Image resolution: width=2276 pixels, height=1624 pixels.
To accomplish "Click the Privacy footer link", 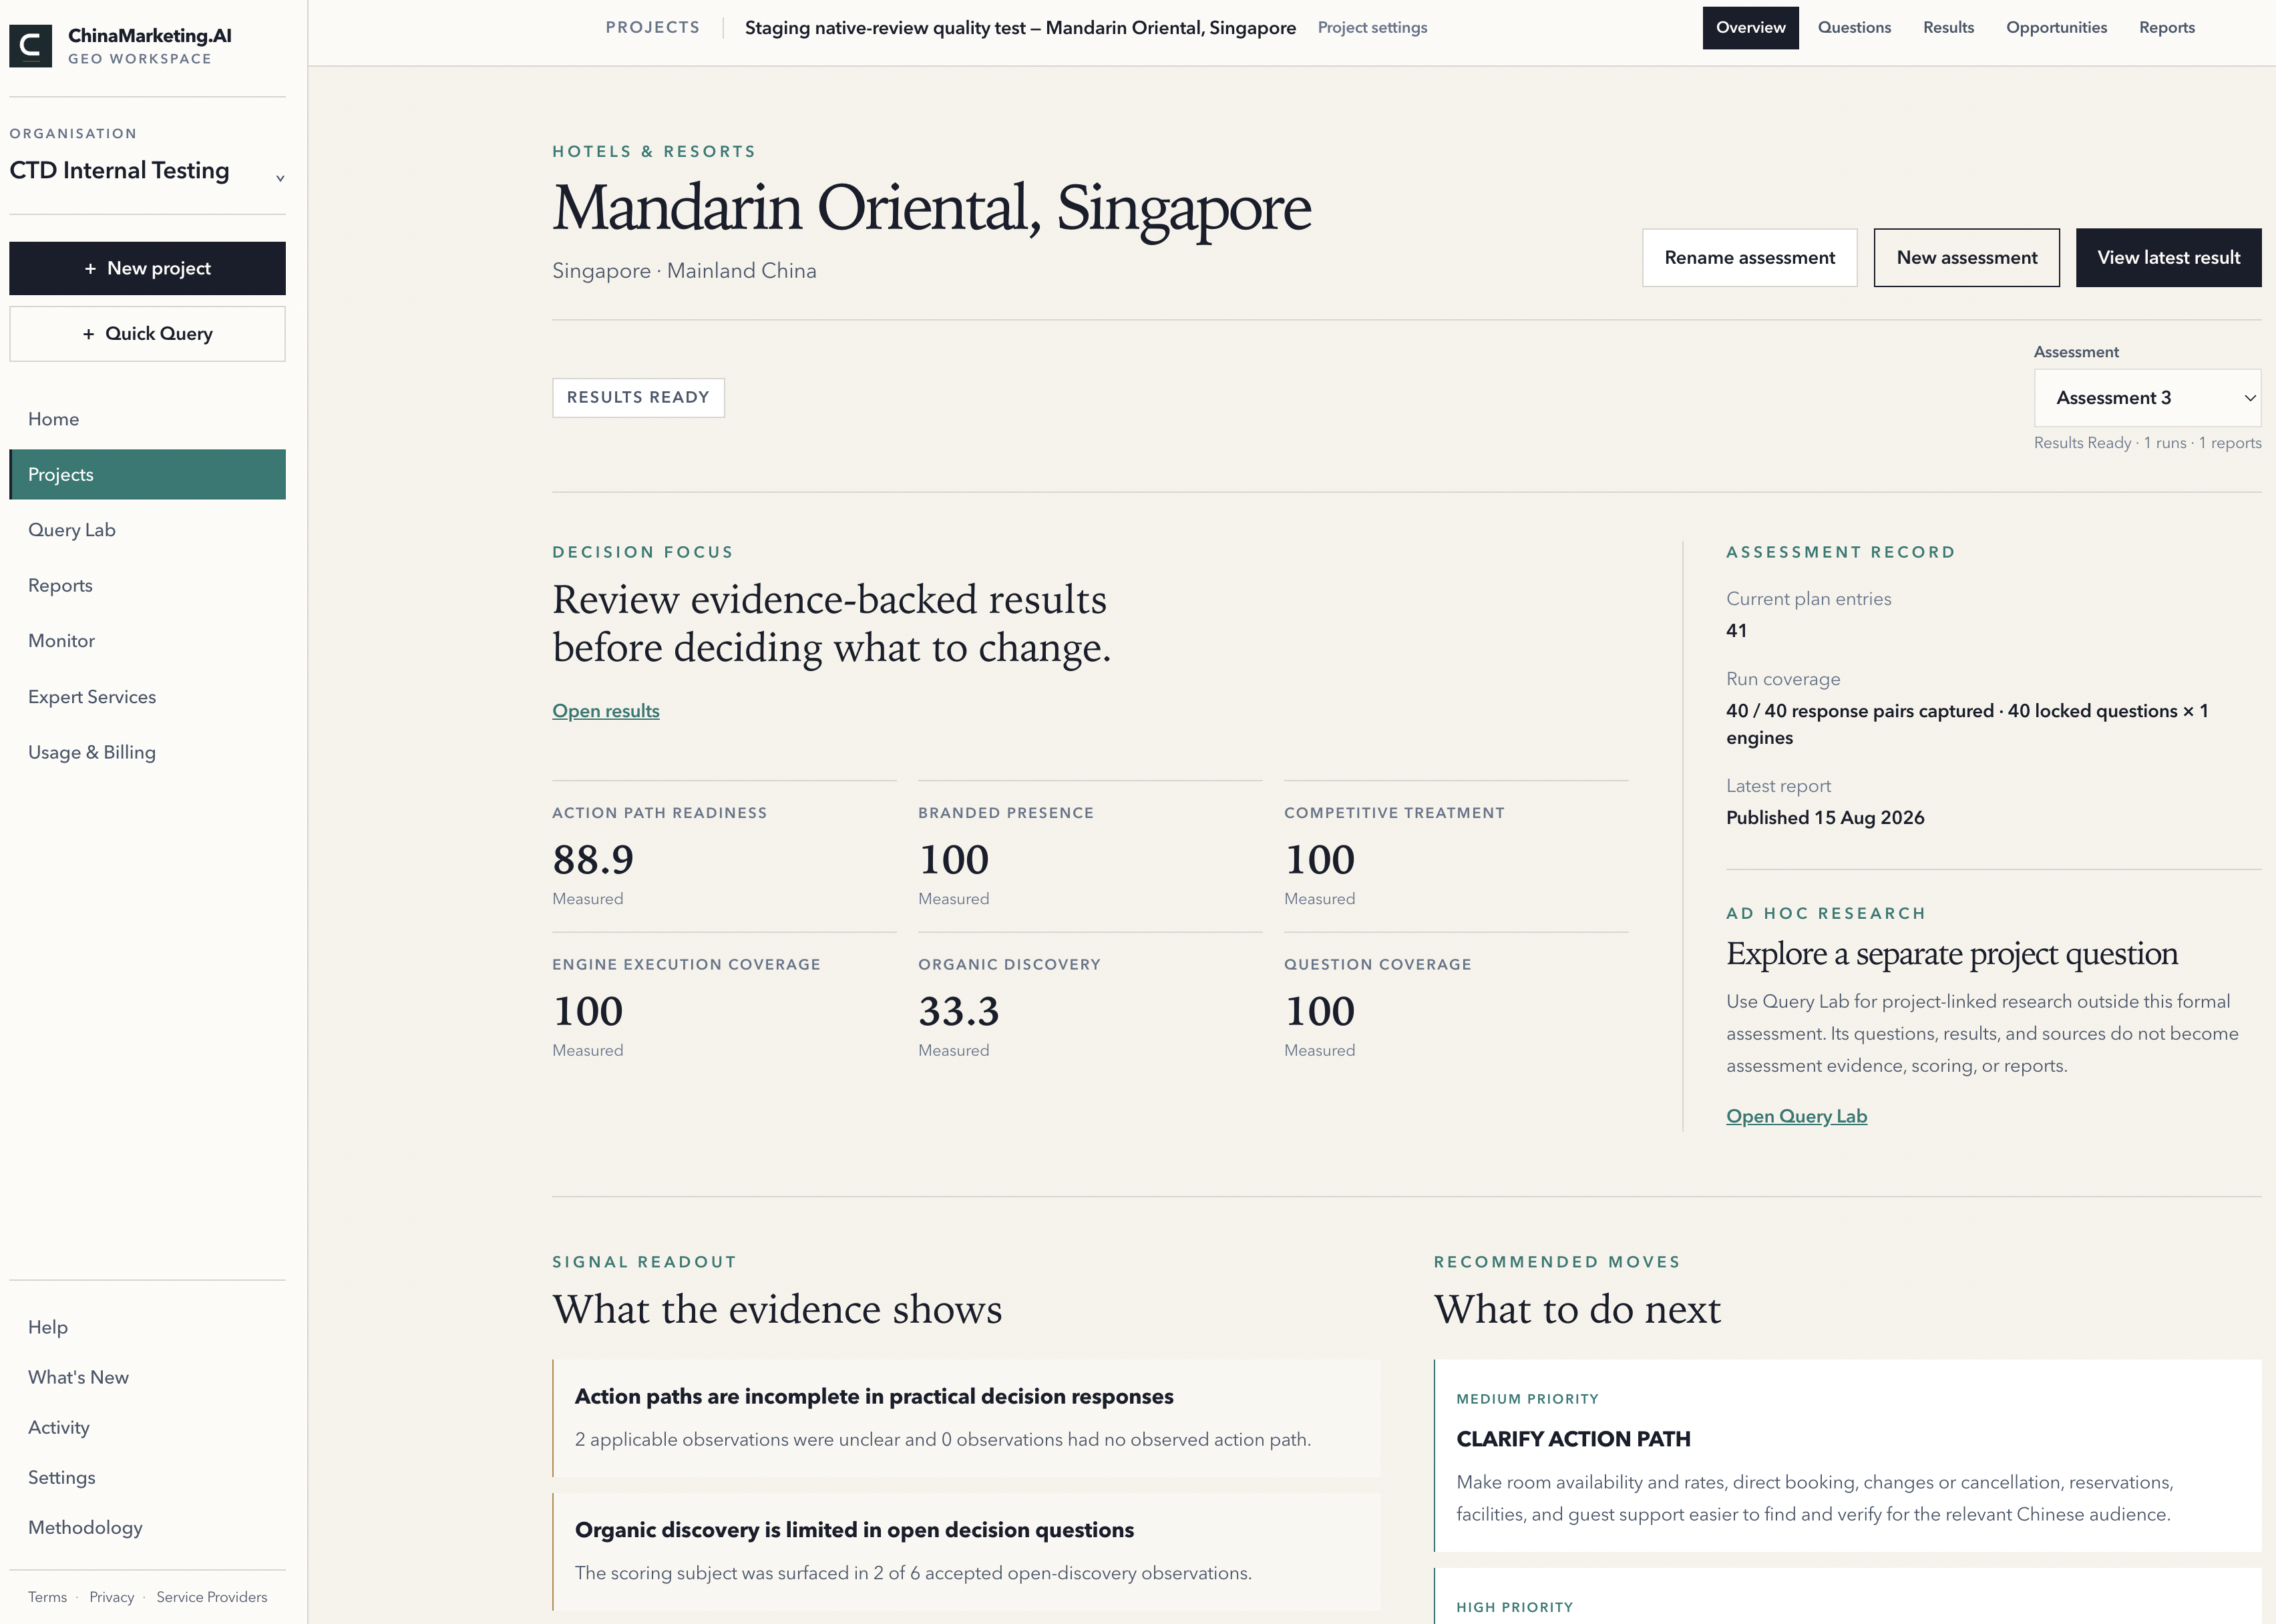I will tap(111, 1597).
